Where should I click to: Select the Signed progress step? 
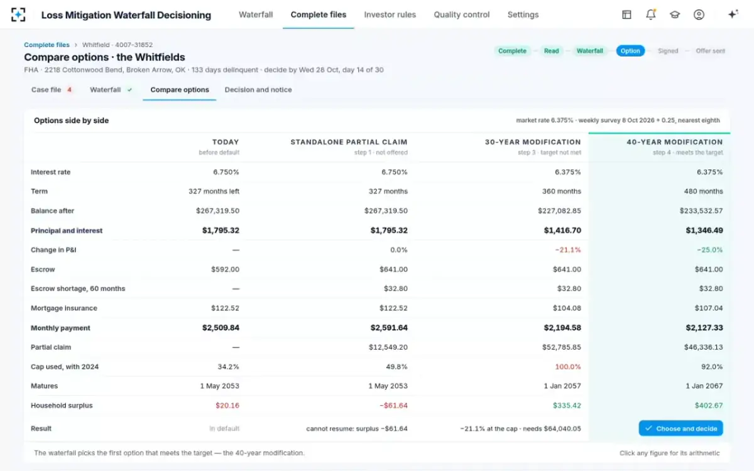pos(668,51)
